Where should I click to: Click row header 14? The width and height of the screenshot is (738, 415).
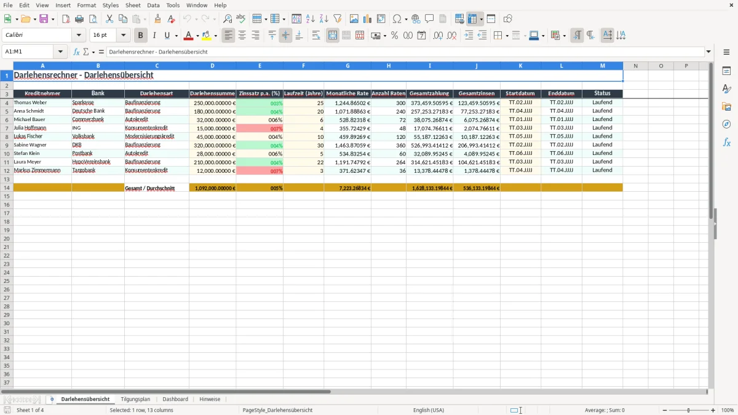click(x=7, y=188)
